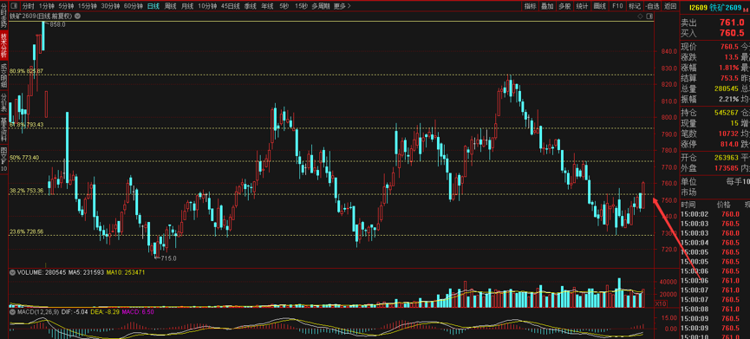Open the chart title dropdown arrow beside 铁矿2609(日线 前复权)
This screenshot has width=750, height=339.
[77, 16]
